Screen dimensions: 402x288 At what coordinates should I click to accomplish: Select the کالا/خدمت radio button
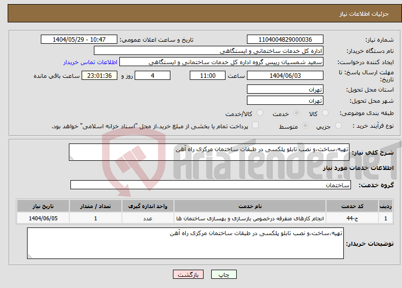pos(260,113)
